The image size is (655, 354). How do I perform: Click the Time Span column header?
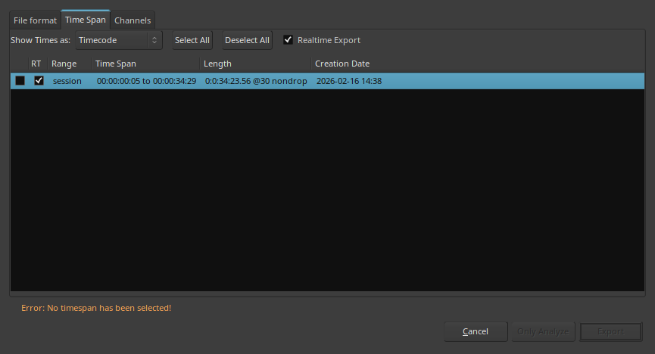click(x=116, y=64)
